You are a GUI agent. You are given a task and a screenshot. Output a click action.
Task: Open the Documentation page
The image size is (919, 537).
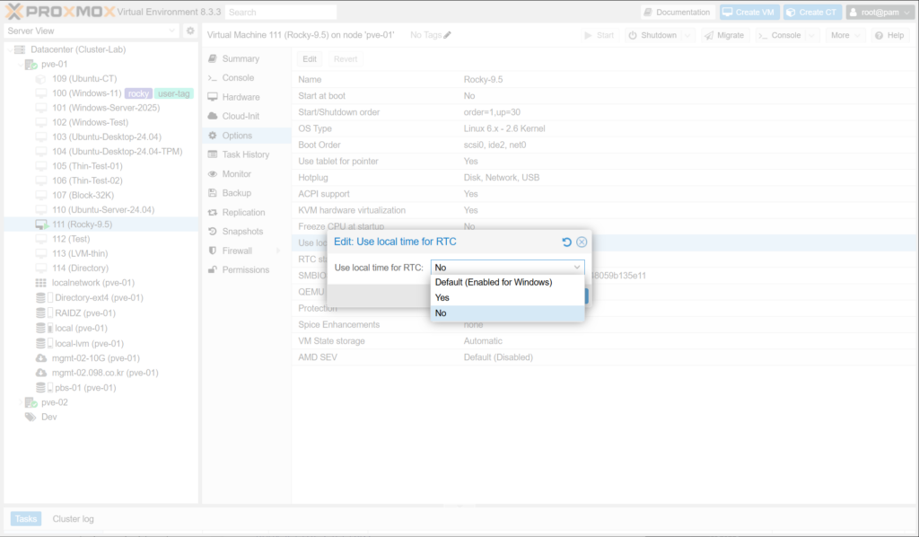[x=678, y=13]
